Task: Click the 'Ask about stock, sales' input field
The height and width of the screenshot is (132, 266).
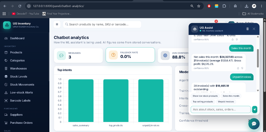Action: pyautogui.click(x=221, y=109)
